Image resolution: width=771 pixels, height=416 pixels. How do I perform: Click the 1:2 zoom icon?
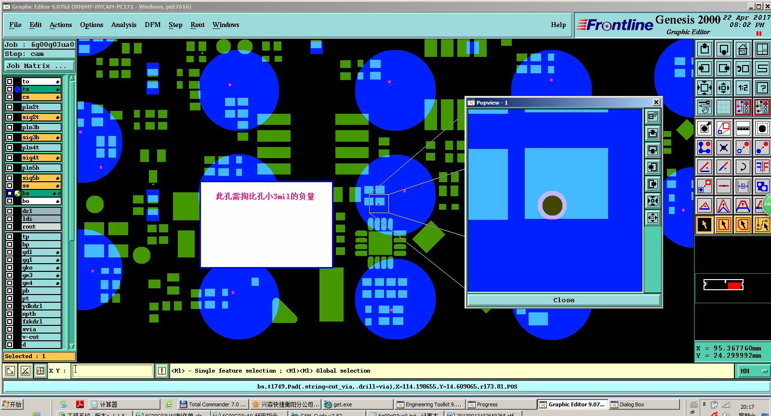[x=743, y=88]
